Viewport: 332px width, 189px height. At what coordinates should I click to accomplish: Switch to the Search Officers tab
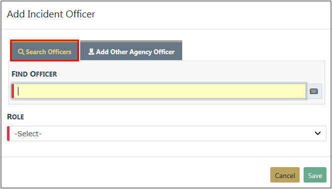(x=45, y=51)
